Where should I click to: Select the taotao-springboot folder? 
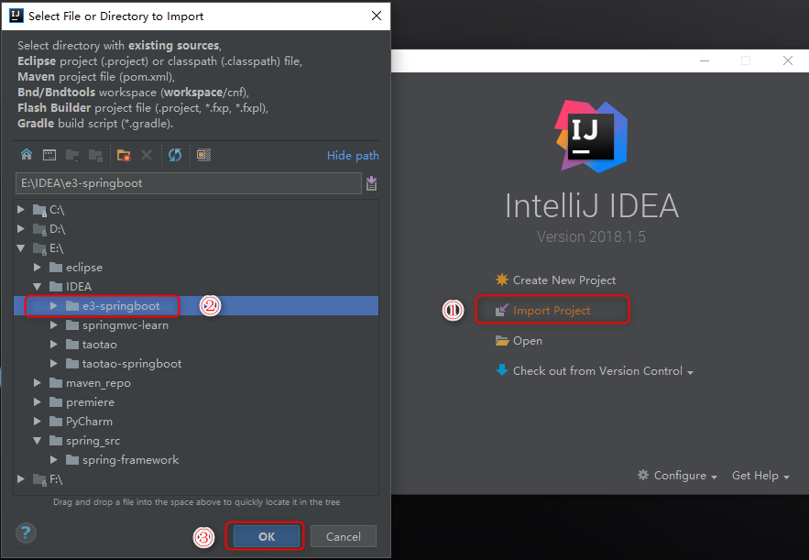[131, 364]
